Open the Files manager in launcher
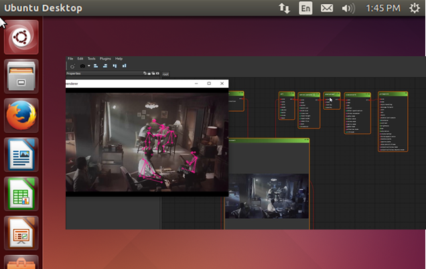 (21, 76)
